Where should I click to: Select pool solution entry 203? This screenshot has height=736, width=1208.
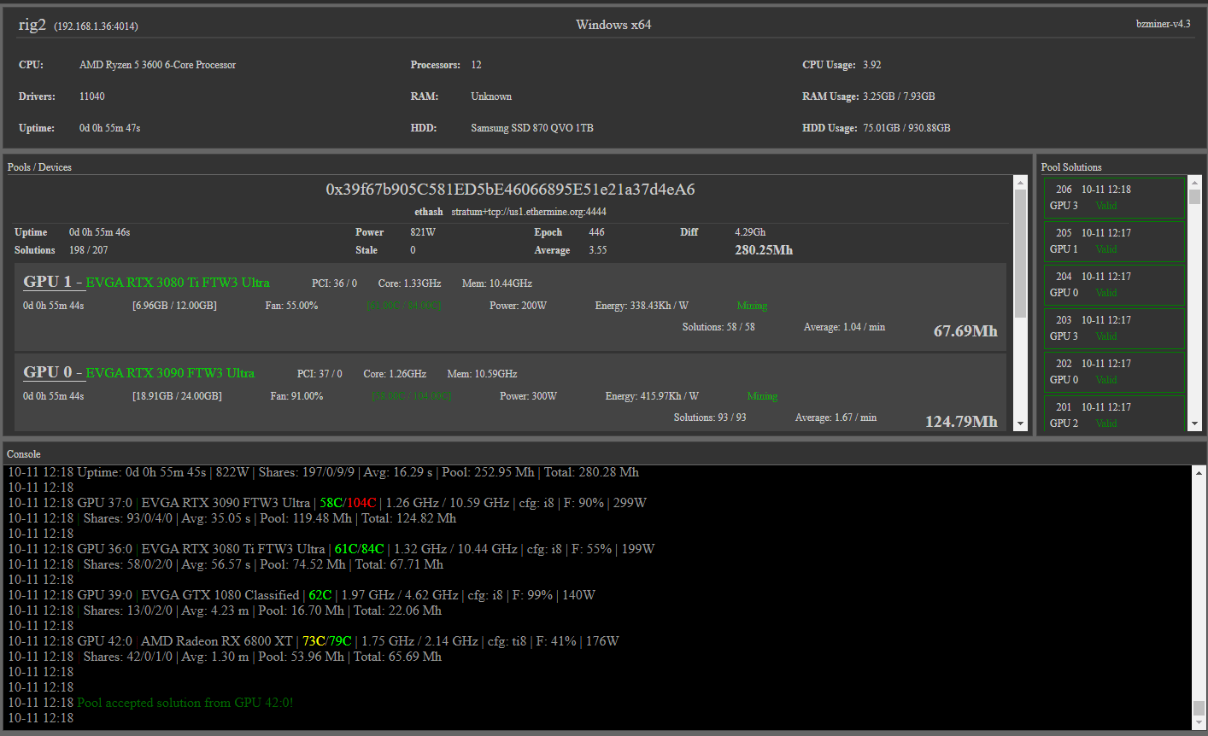(1114, 328)
